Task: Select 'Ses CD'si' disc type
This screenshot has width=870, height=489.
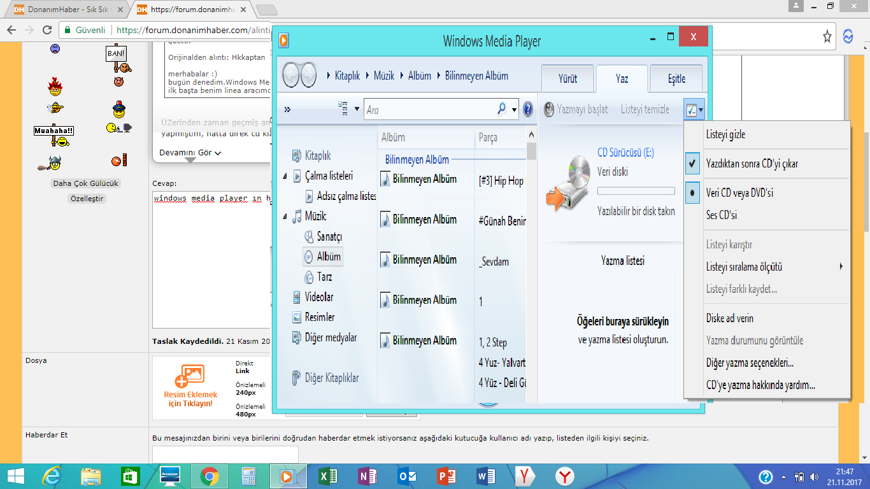Action: pyautogui.click(x=721, y=215)
